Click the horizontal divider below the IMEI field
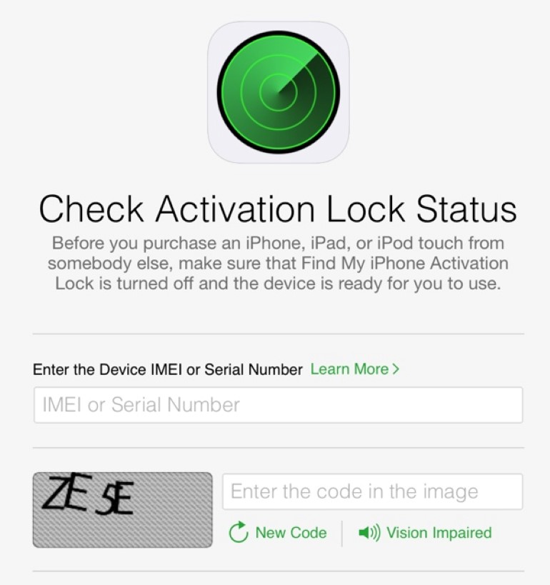Screen dimensions: 550x585 (279, 447)
